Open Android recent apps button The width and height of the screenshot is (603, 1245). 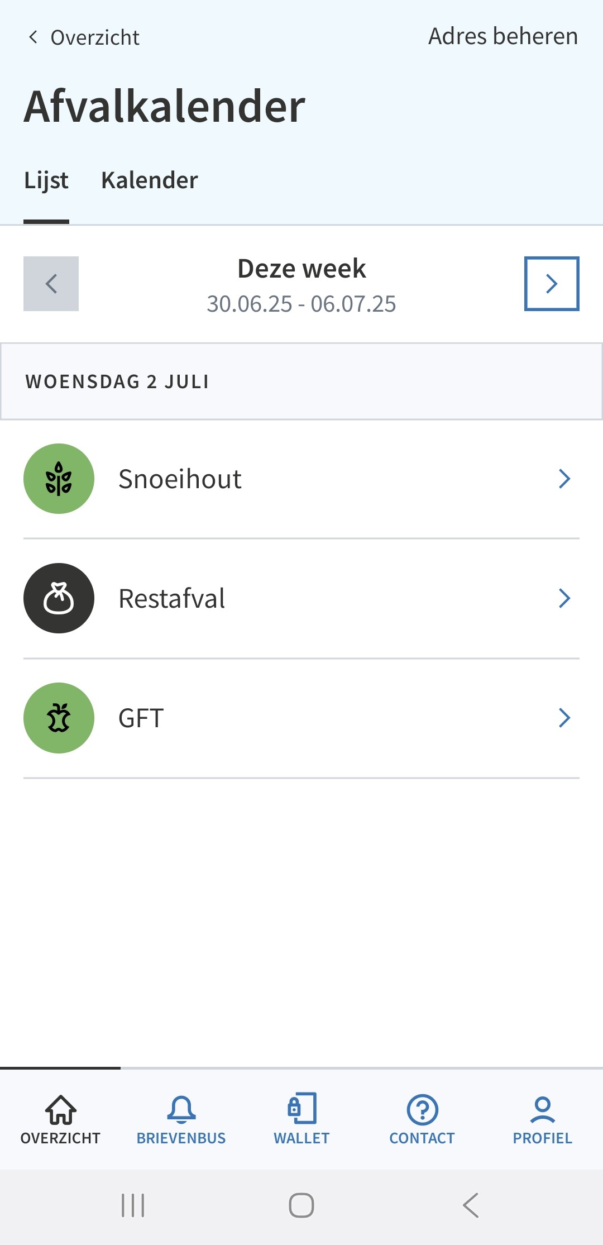[133, 1205]
